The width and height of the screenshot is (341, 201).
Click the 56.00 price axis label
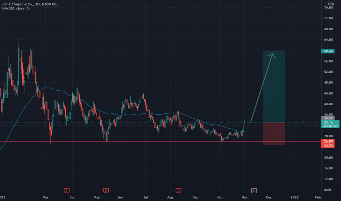tap(328, 61)
